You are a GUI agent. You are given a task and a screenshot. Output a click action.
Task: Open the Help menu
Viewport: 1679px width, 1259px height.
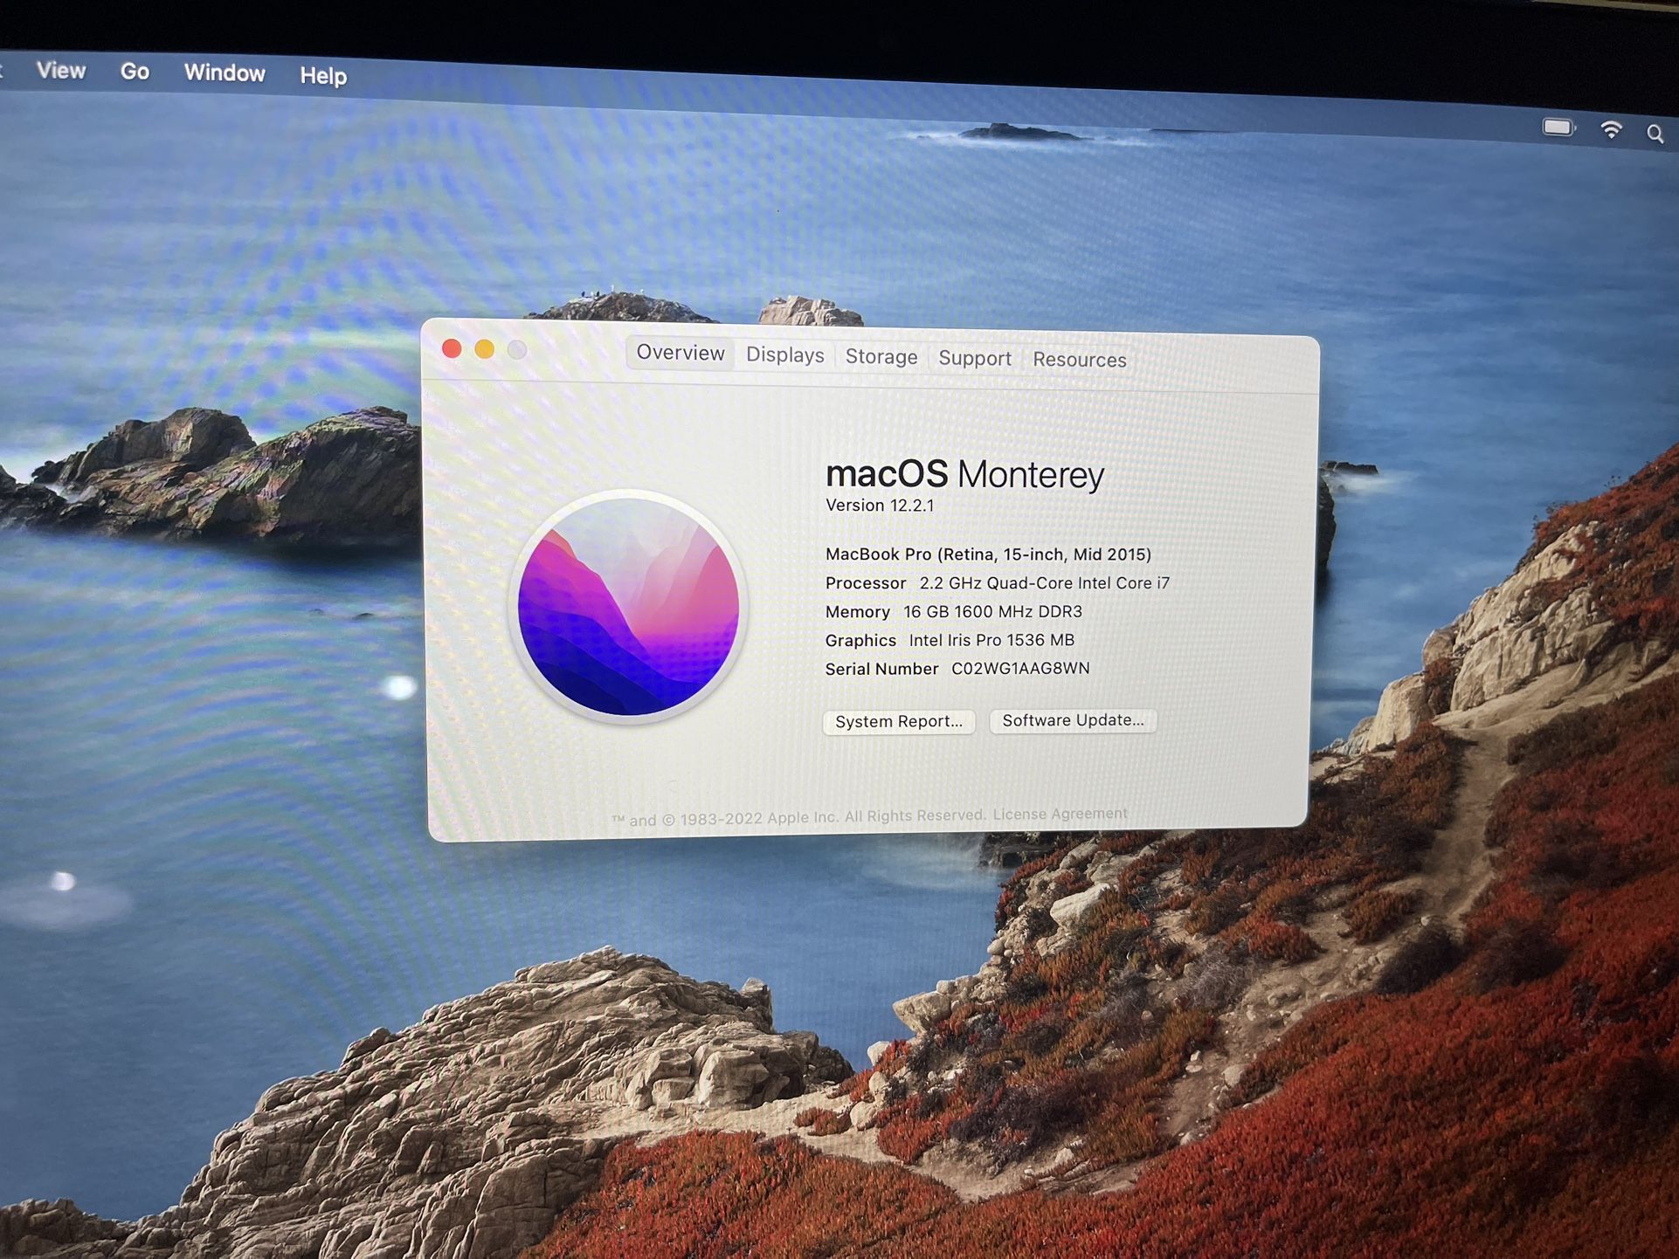[x=323, y=76]
